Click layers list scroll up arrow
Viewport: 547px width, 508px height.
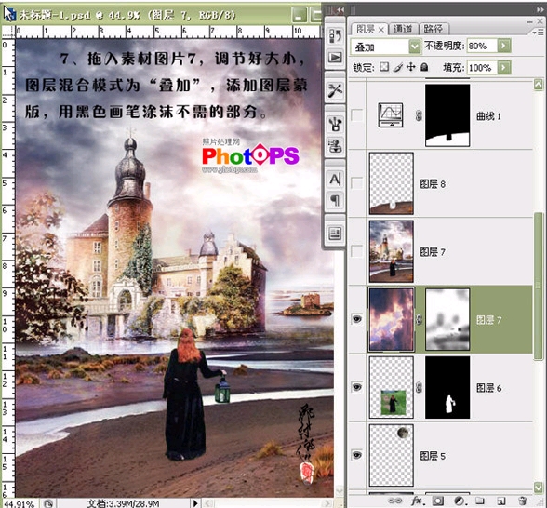coord(539,85)
